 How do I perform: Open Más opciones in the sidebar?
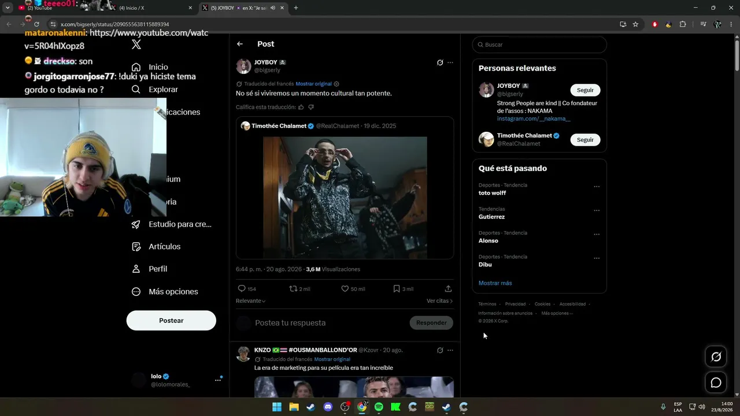click(x=165, y=292)
